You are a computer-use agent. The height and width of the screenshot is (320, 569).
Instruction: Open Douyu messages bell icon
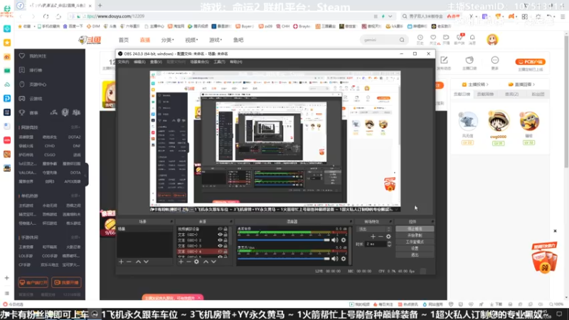pos(472,39)
